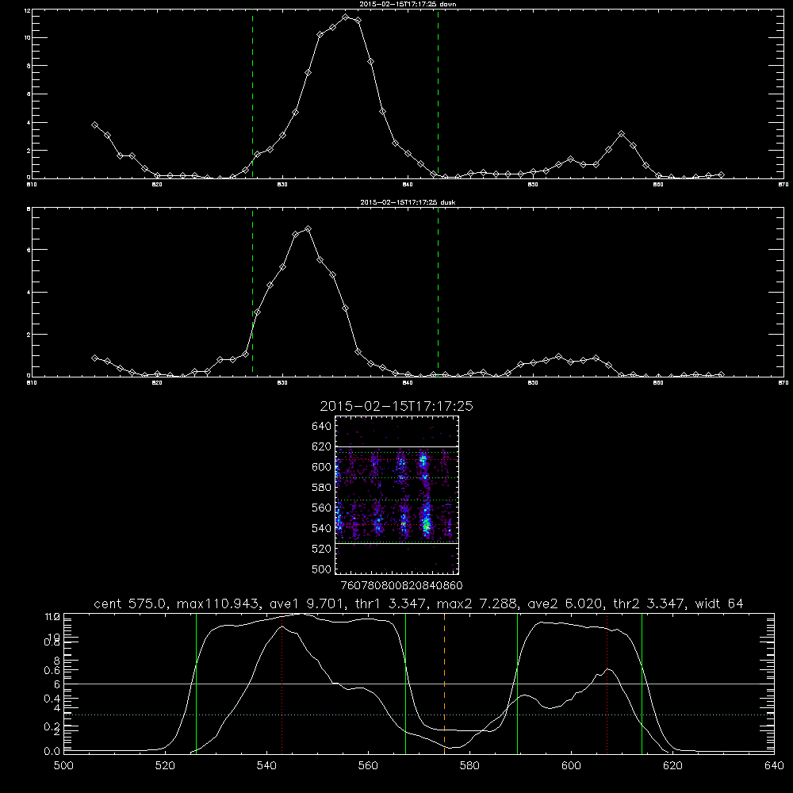Click the first diamond data point in dusk plot
This screenshot has width=793, height=793.
[94, 358]
